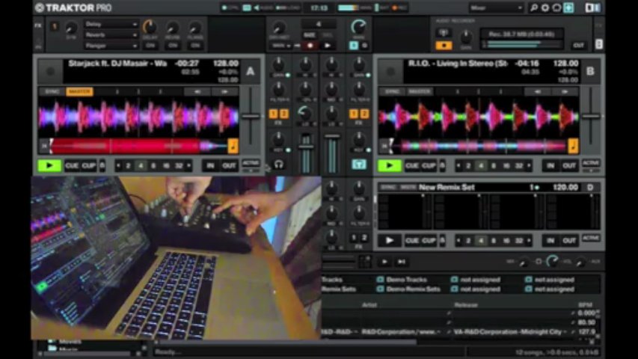Select the Demo Remix Sets favorite

[413, 289]
